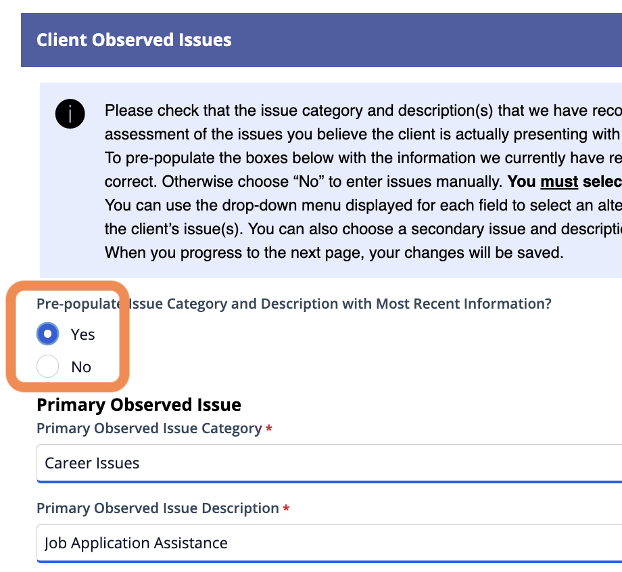622x572 pixels.
Task: Click the "Client Observed Issues" header title
Action: point(134,40)
